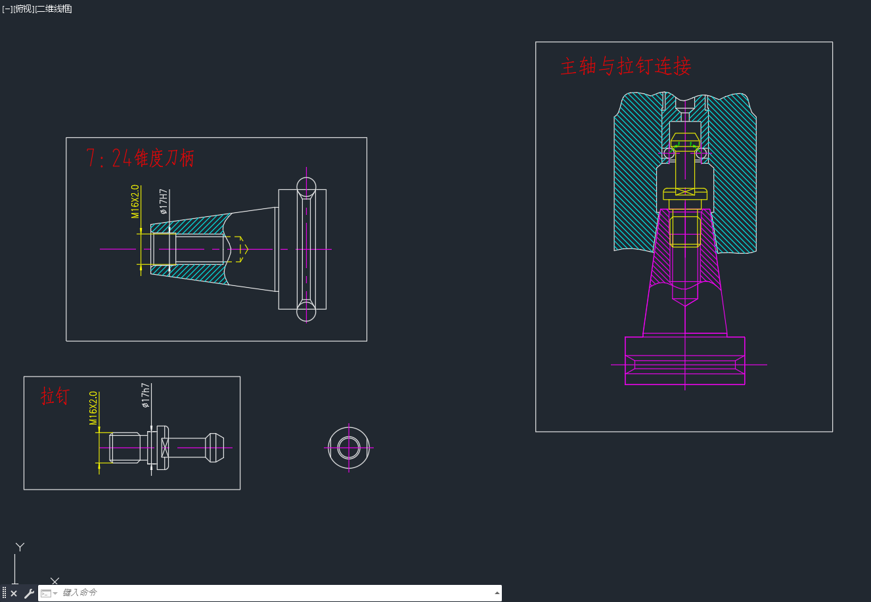This screenshot has height=602, width=871.
Task: Open the recent commands dropdown icon
Action: tap(49, 593)
